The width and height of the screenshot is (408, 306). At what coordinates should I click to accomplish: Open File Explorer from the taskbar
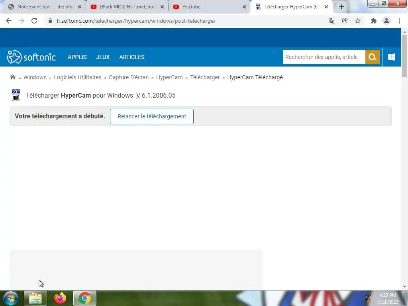tap(35, 298)
